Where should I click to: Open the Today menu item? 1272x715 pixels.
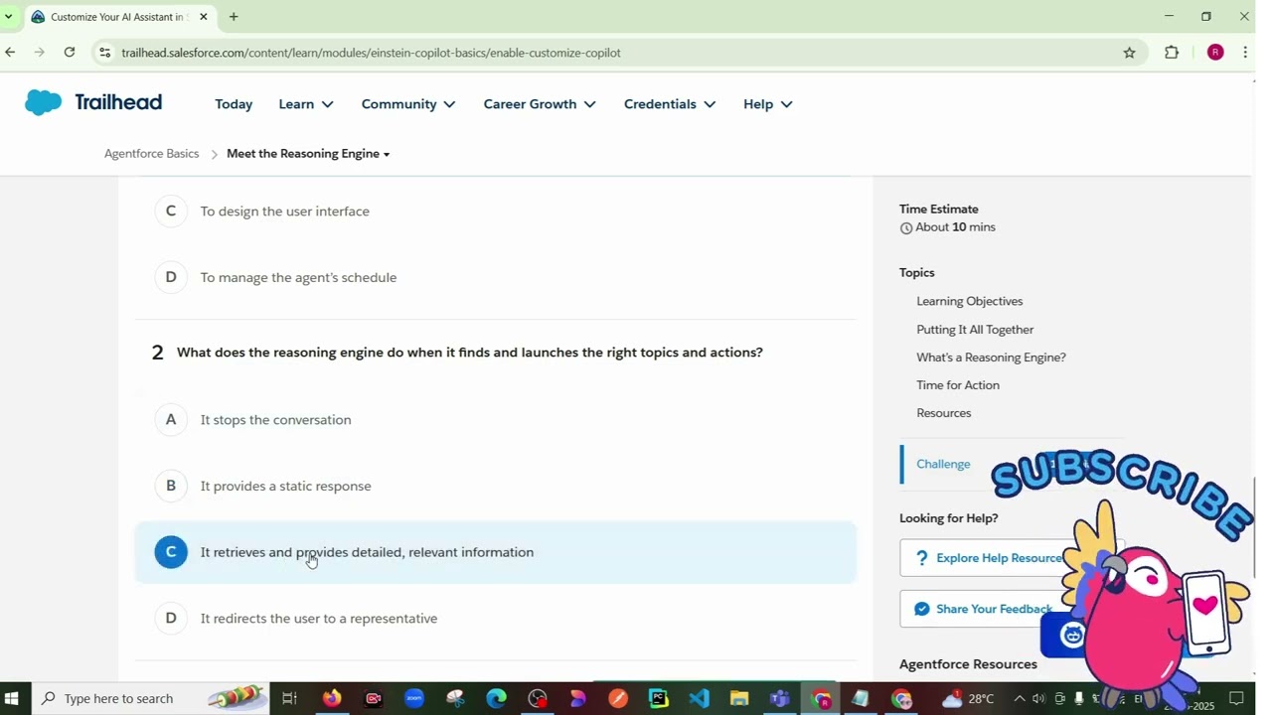(234, 104)
